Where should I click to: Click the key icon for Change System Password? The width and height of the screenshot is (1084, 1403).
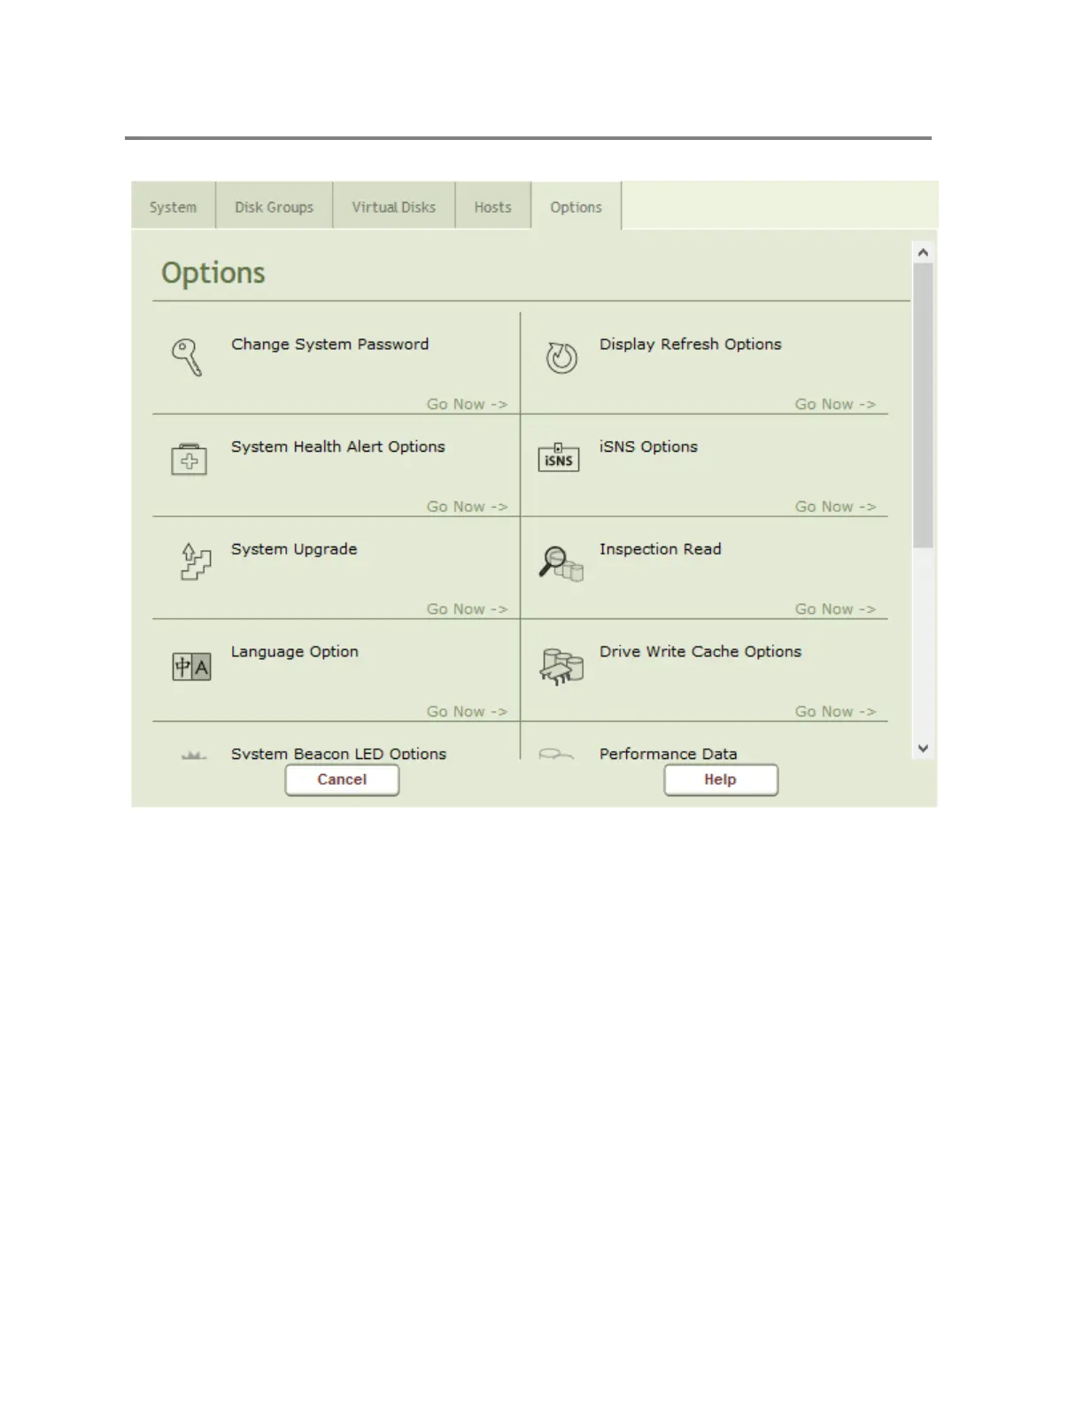187,358
